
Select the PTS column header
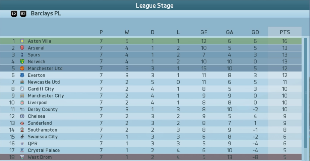(x=285, y=32)
